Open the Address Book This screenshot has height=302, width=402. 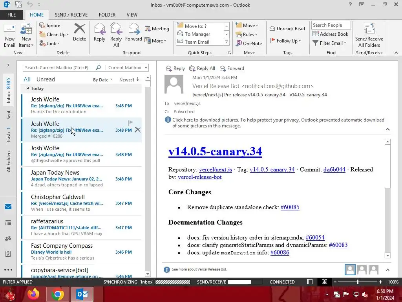tap(331, 34)
